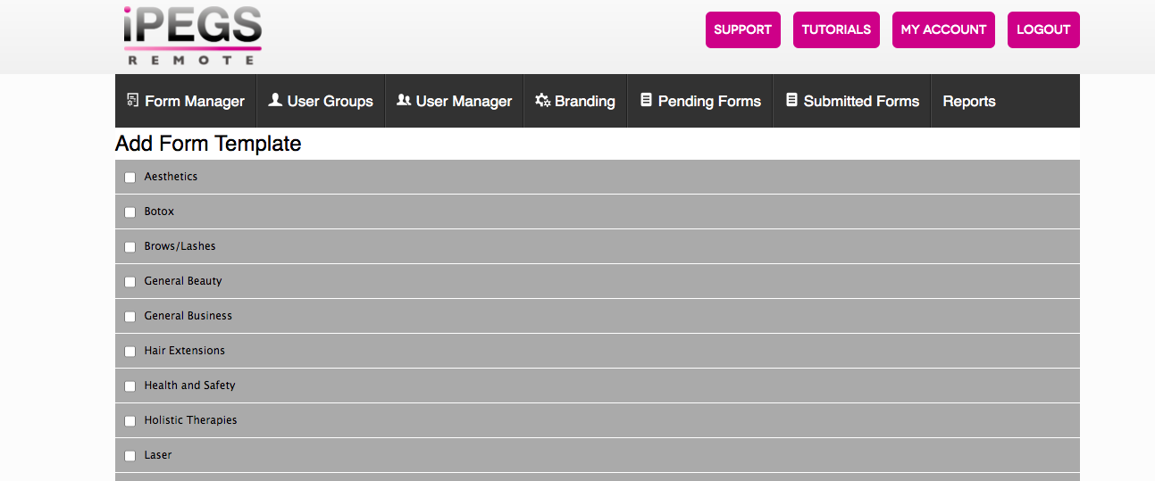Click the Add Form Template heading

click(208, 144)
